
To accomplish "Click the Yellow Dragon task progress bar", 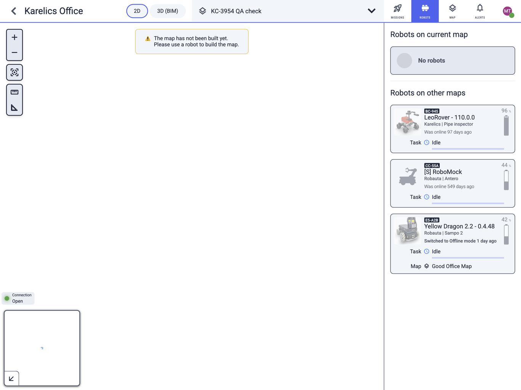I will (468, 258).
